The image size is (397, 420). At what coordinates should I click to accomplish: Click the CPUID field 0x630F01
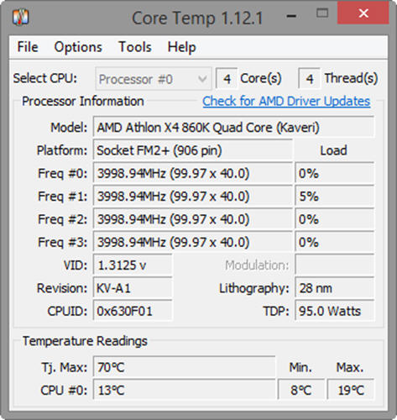click(x=133, y=311)
